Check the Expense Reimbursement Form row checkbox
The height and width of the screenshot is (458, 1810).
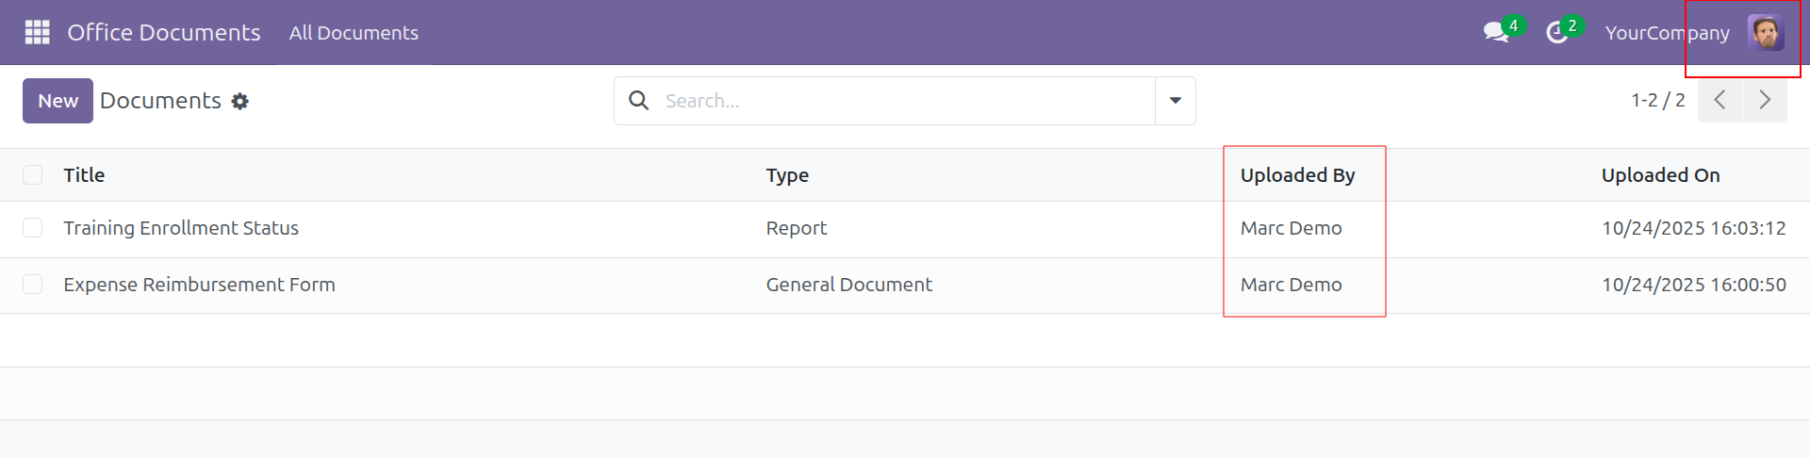[33, 285]
